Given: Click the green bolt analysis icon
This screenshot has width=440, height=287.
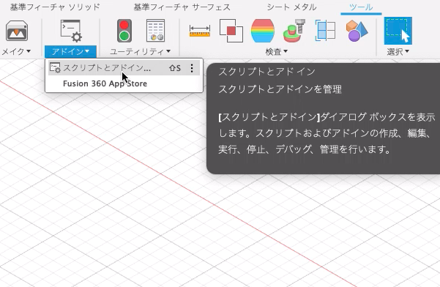Looking at the screenshot, I should [x=294, y=31].
